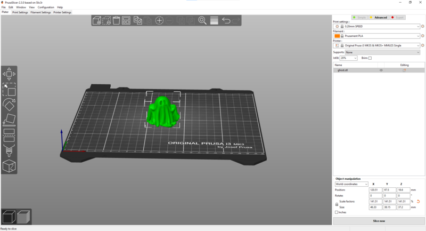This screenshot has width=426, height=231.
Task: Click the Search magnifier icon
Action: [x=202, y=21]
